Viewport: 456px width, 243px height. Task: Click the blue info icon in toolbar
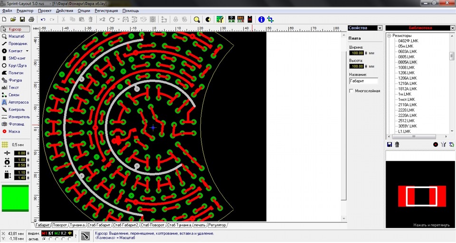tap(261, 19)
